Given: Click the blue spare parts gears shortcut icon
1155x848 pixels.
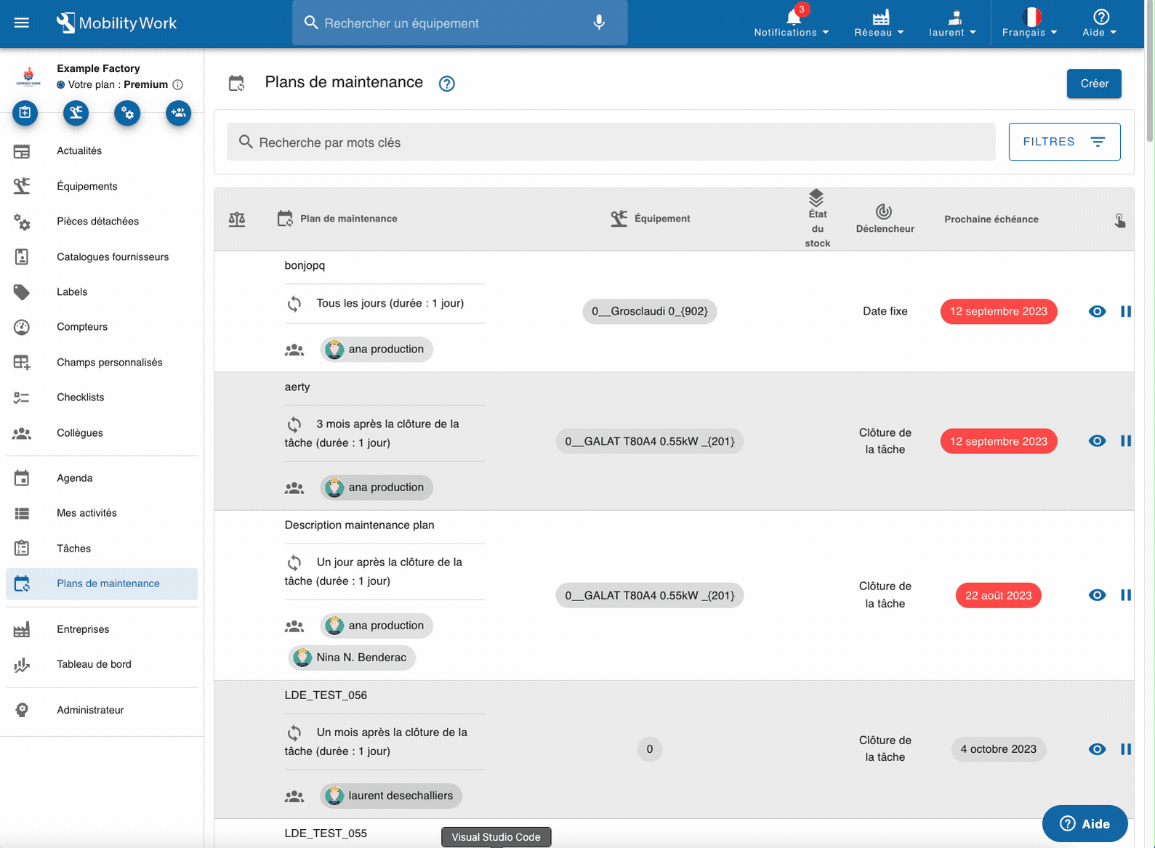Looking at the screenshot, I should pyautogui.click(x=127, y=113).
